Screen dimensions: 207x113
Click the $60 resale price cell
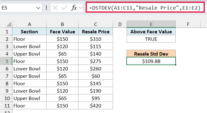[x=96, y=76]
